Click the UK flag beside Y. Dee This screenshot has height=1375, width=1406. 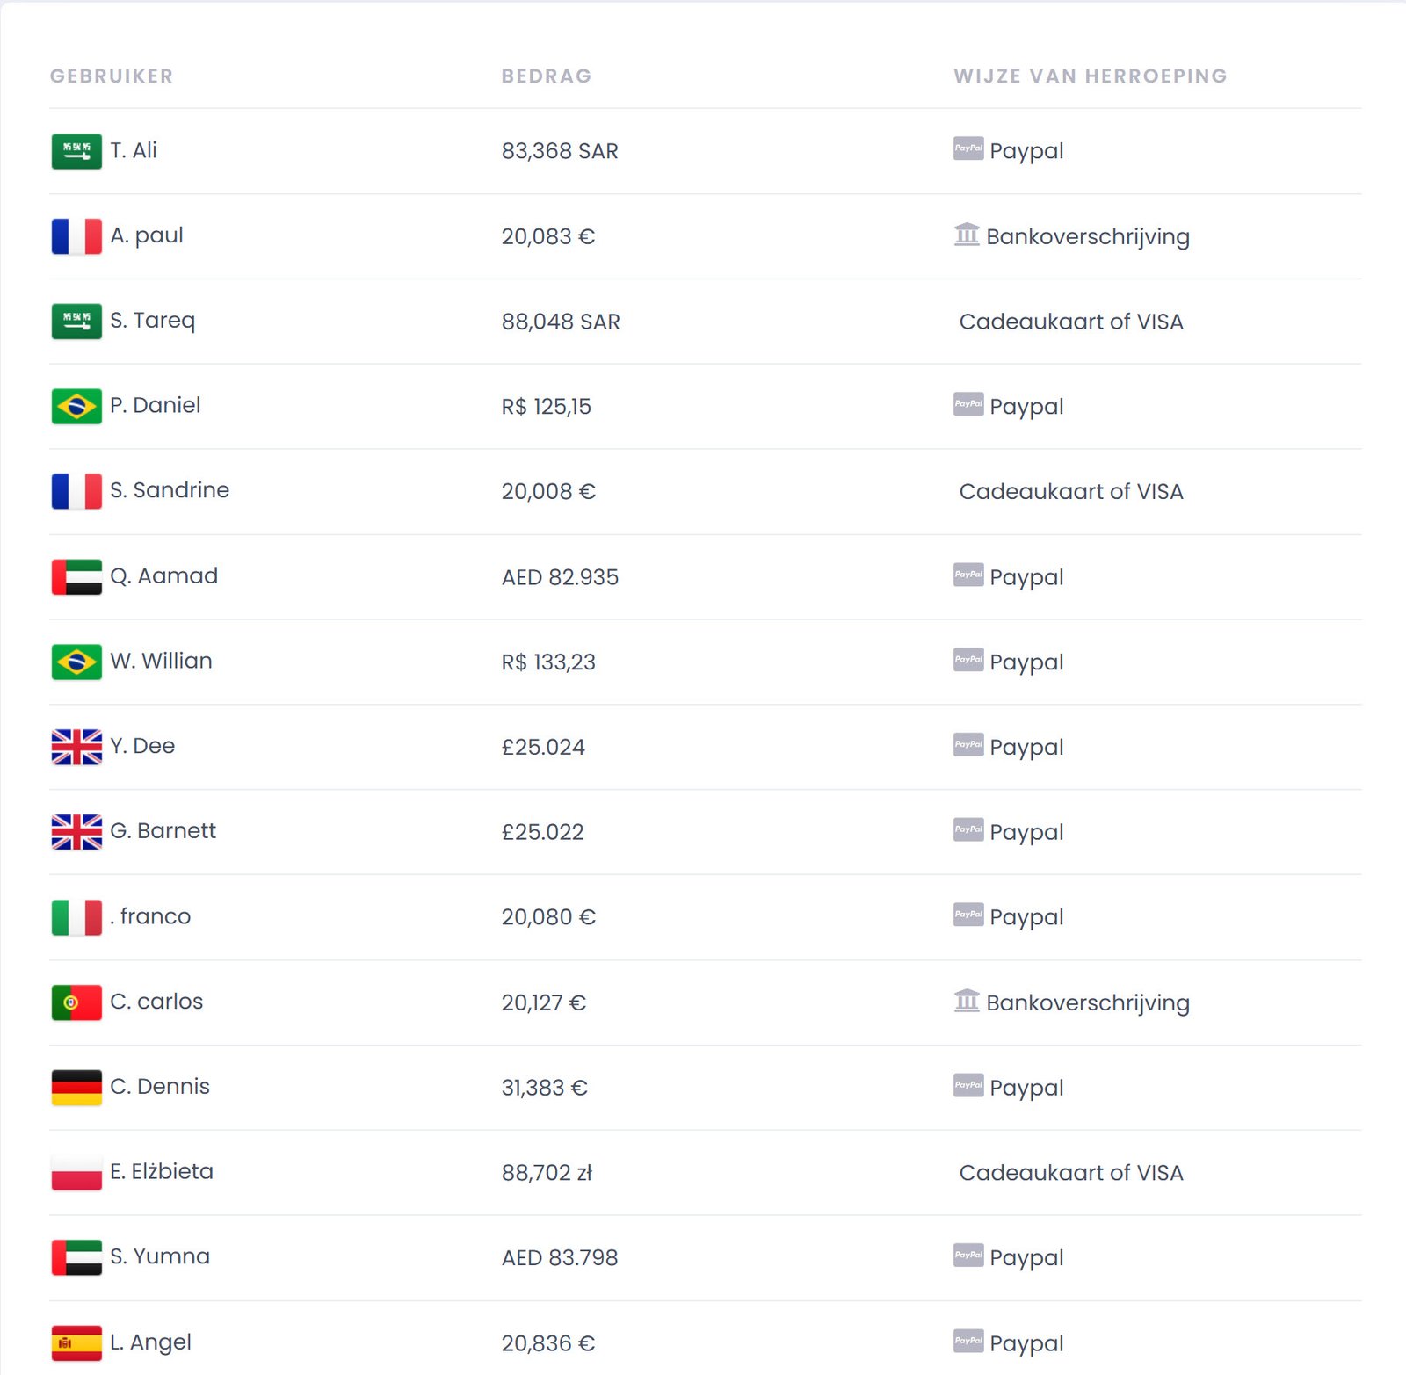(x=76, y=747)
